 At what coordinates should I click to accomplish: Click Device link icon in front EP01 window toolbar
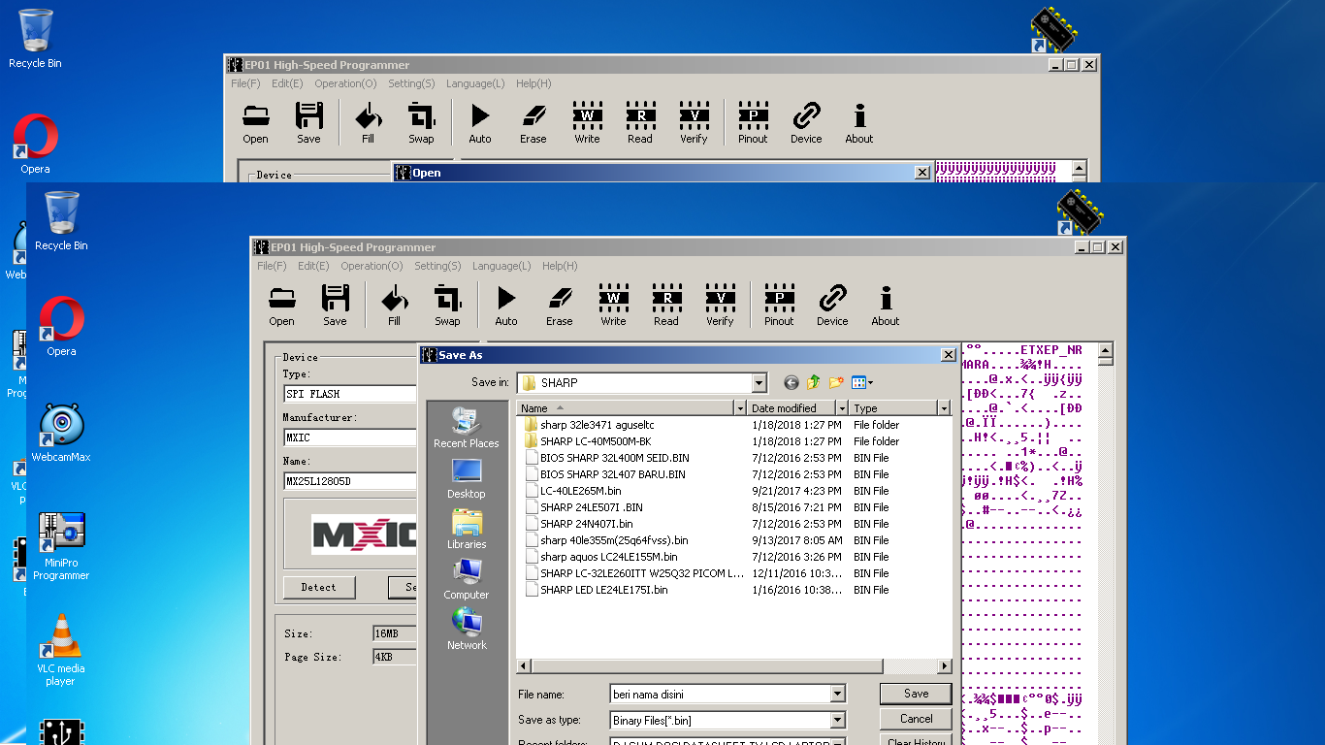coord(832,306)
